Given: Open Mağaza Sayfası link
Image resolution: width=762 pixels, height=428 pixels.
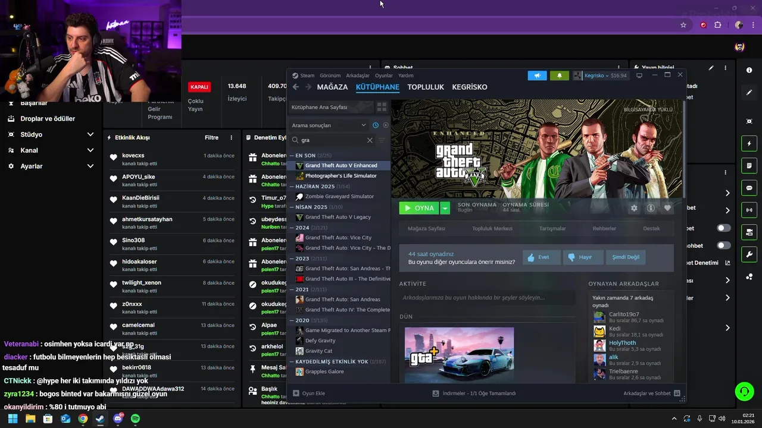Looking at the screenshot, I should [426, 229].
